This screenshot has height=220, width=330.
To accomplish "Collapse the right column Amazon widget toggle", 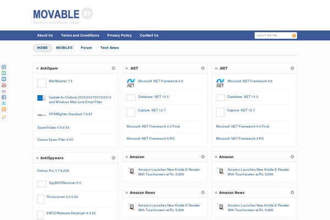I will click(x=216, y=157).
